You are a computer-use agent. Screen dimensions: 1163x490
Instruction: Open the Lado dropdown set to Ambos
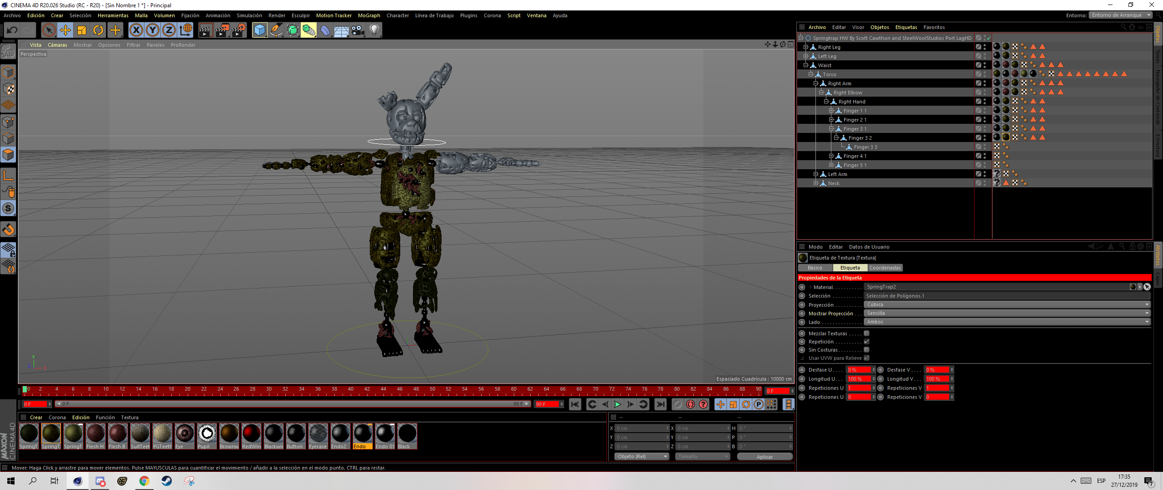[1007, 322]
